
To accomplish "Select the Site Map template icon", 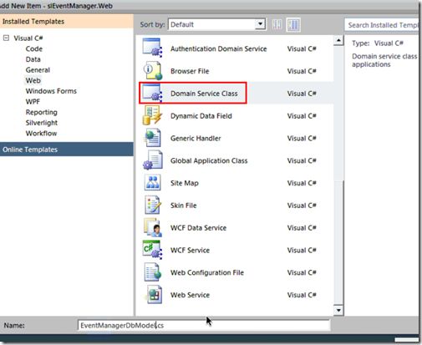I will tap(152, 182).
